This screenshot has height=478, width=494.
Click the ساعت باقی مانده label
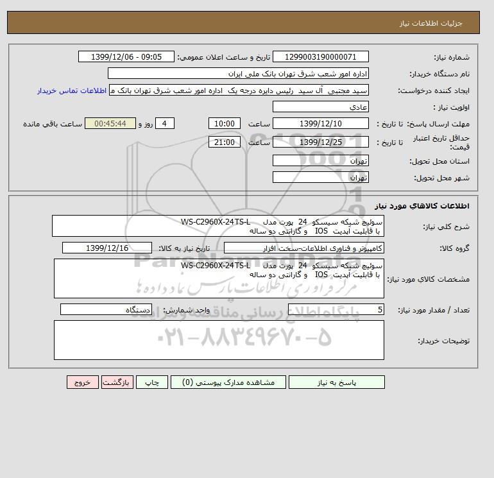point(53,124)
